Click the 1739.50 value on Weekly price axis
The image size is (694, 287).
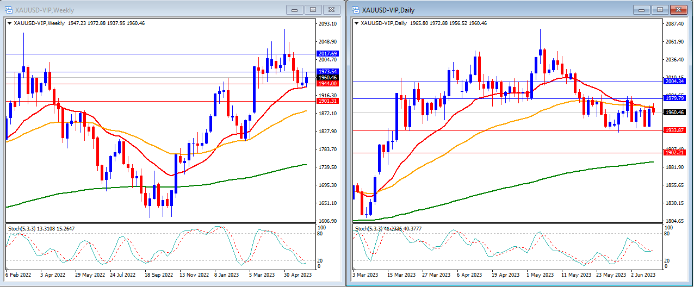(328, 167)
